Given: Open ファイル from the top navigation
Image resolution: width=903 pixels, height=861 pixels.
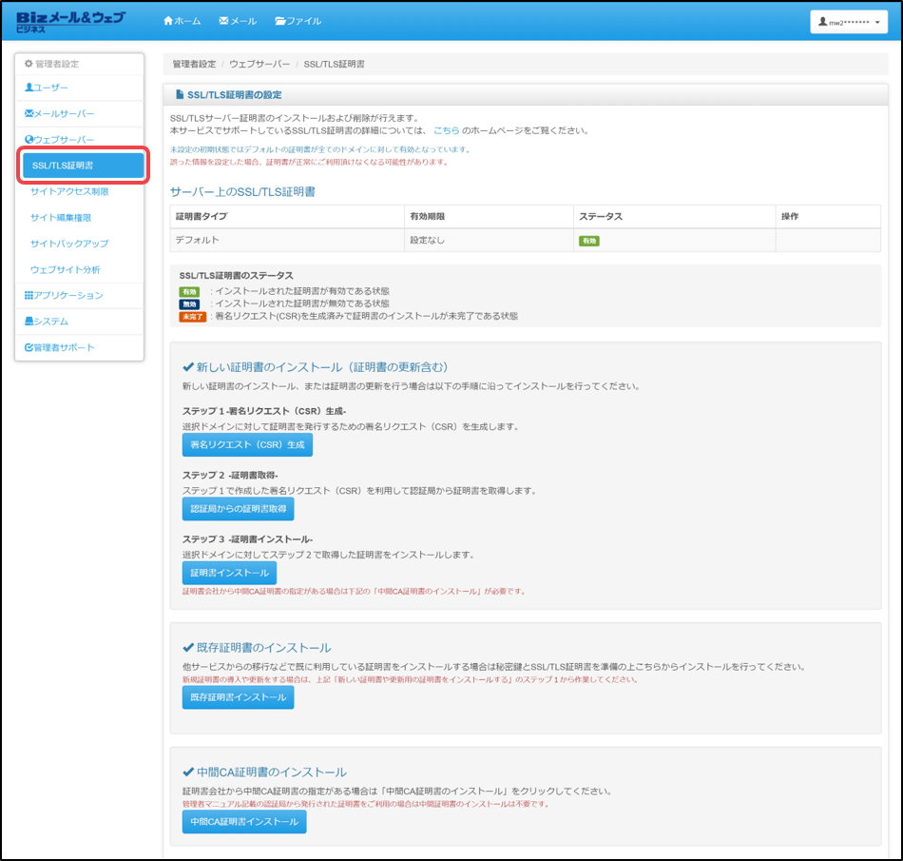Looking at the screenshot, I should coord(298,21).
